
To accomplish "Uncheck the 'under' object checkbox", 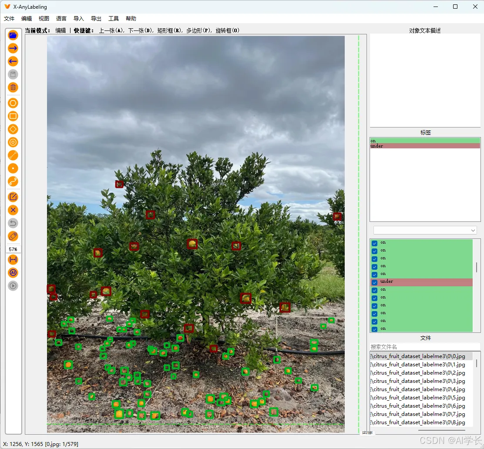I will point(374,282).
